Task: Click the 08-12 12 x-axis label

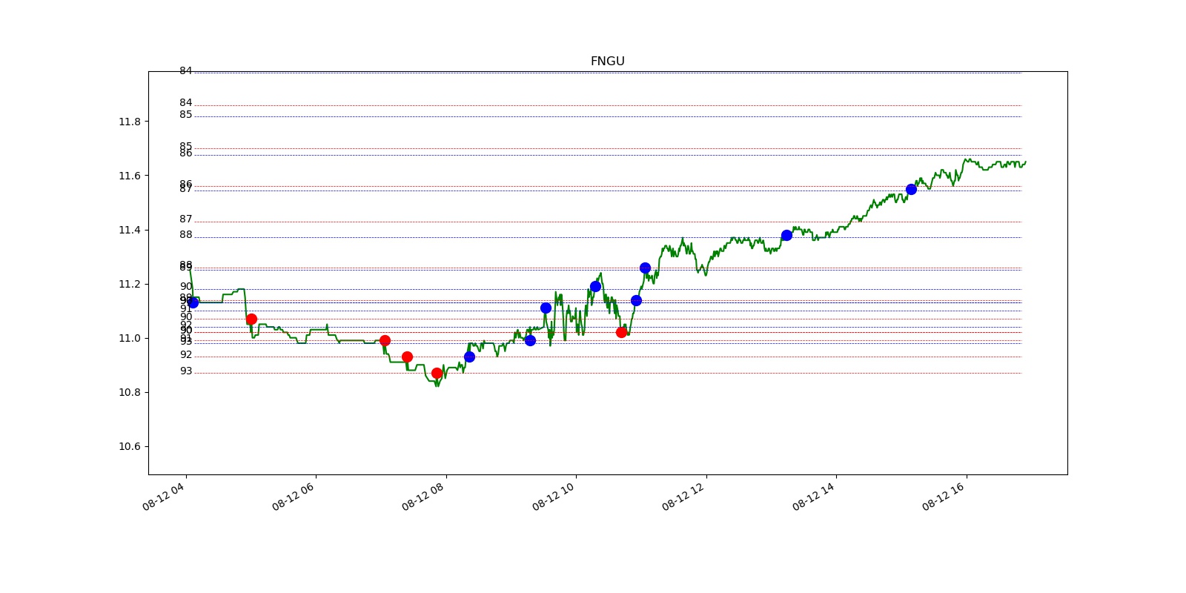Action: 683,497
